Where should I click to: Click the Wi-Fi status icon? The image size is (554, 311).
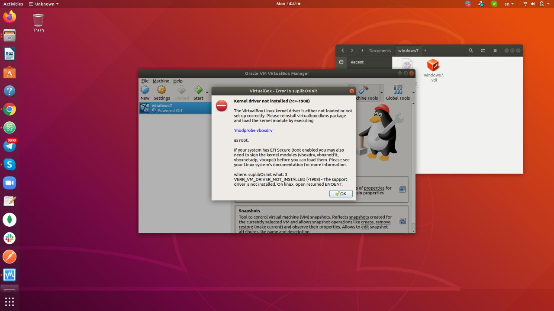(525, 4)
